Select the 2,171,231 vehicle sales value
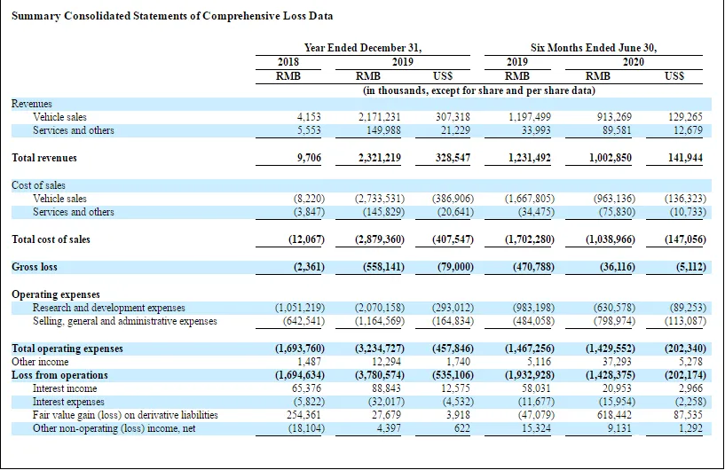Image resolution: width=725 pixels, height=470 pixels. point(380,117)
